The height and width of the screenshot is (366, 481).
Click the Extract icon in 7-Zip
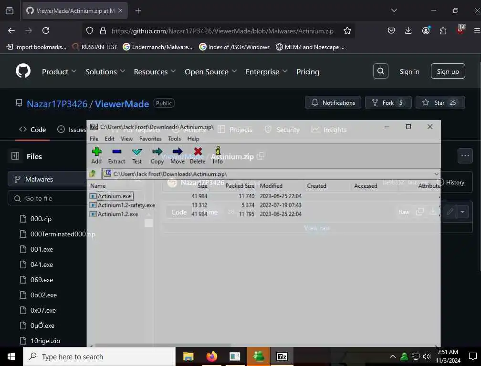(x=116, y=155)
